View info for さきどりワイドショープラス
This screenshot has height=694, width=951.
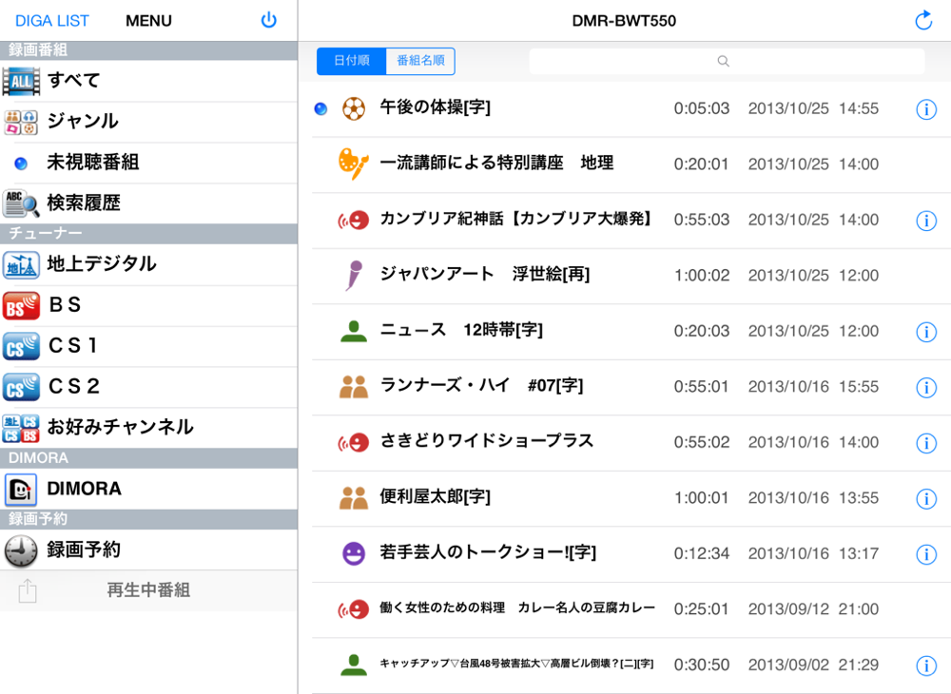click(x=925, y=443)
